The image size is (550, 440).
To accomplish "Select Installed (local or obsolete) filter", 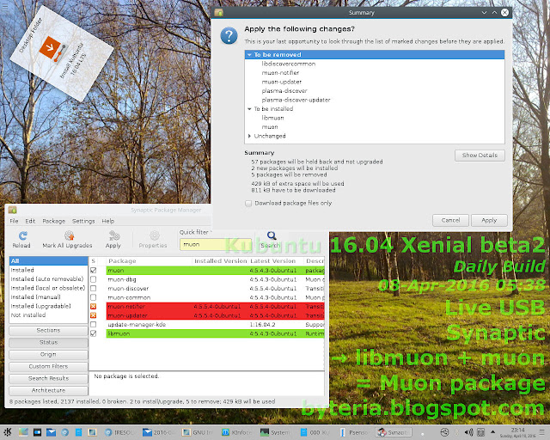I will [48, 288].
